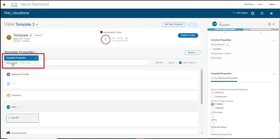Click the Version 3 badge

click(38, 35)
